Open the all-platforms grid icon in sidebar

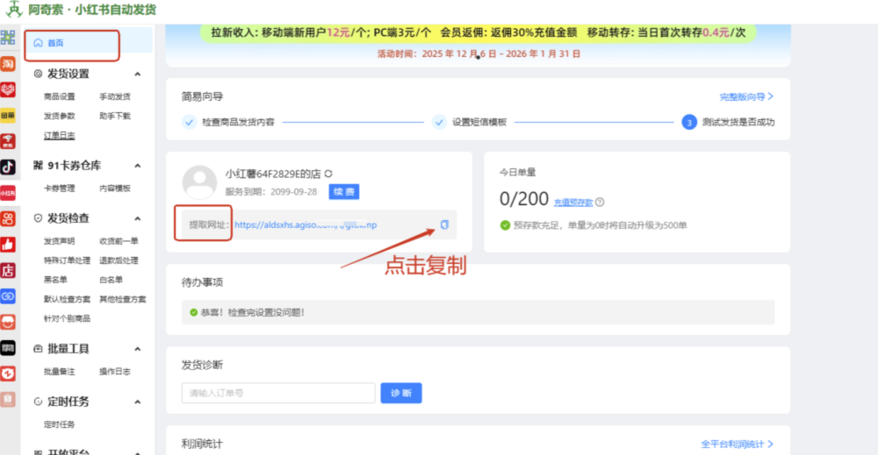pos(8,38)
